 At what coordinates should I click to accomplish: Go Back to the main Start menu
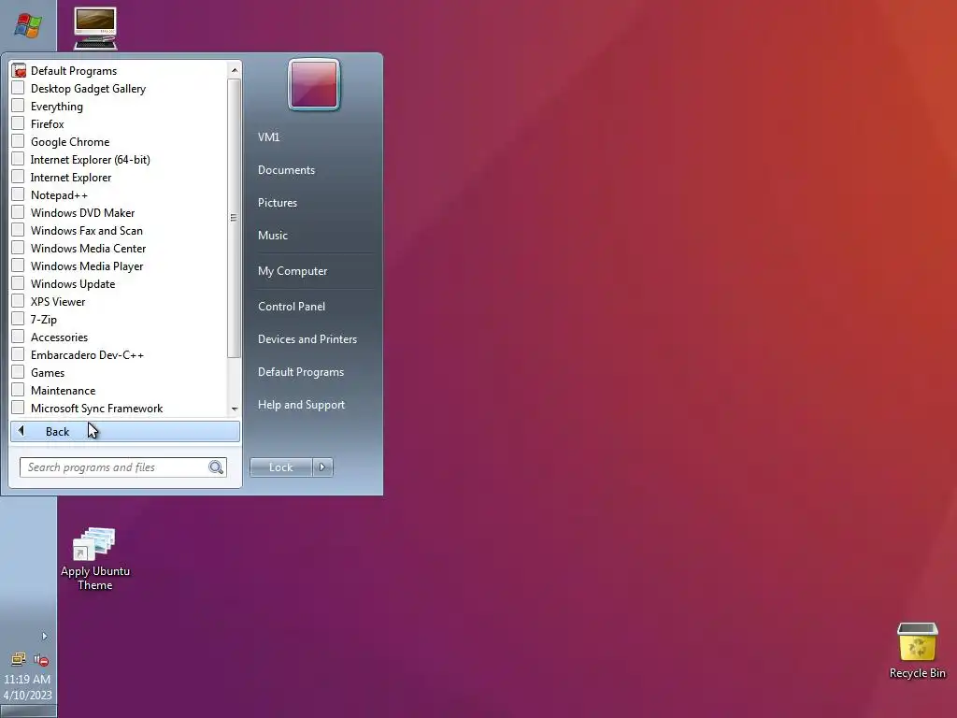pyautogui.click(x=125, y=431)
